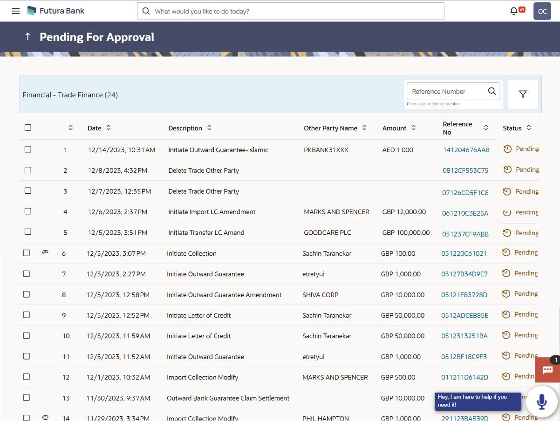560x421 pixels.
Task: Sort the table by Date column
Action: (109, 128)
